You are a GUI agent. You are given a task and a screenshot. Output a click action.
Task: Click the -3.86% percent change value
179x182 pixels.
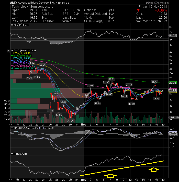pyautogui.click(x=161, y=10)
